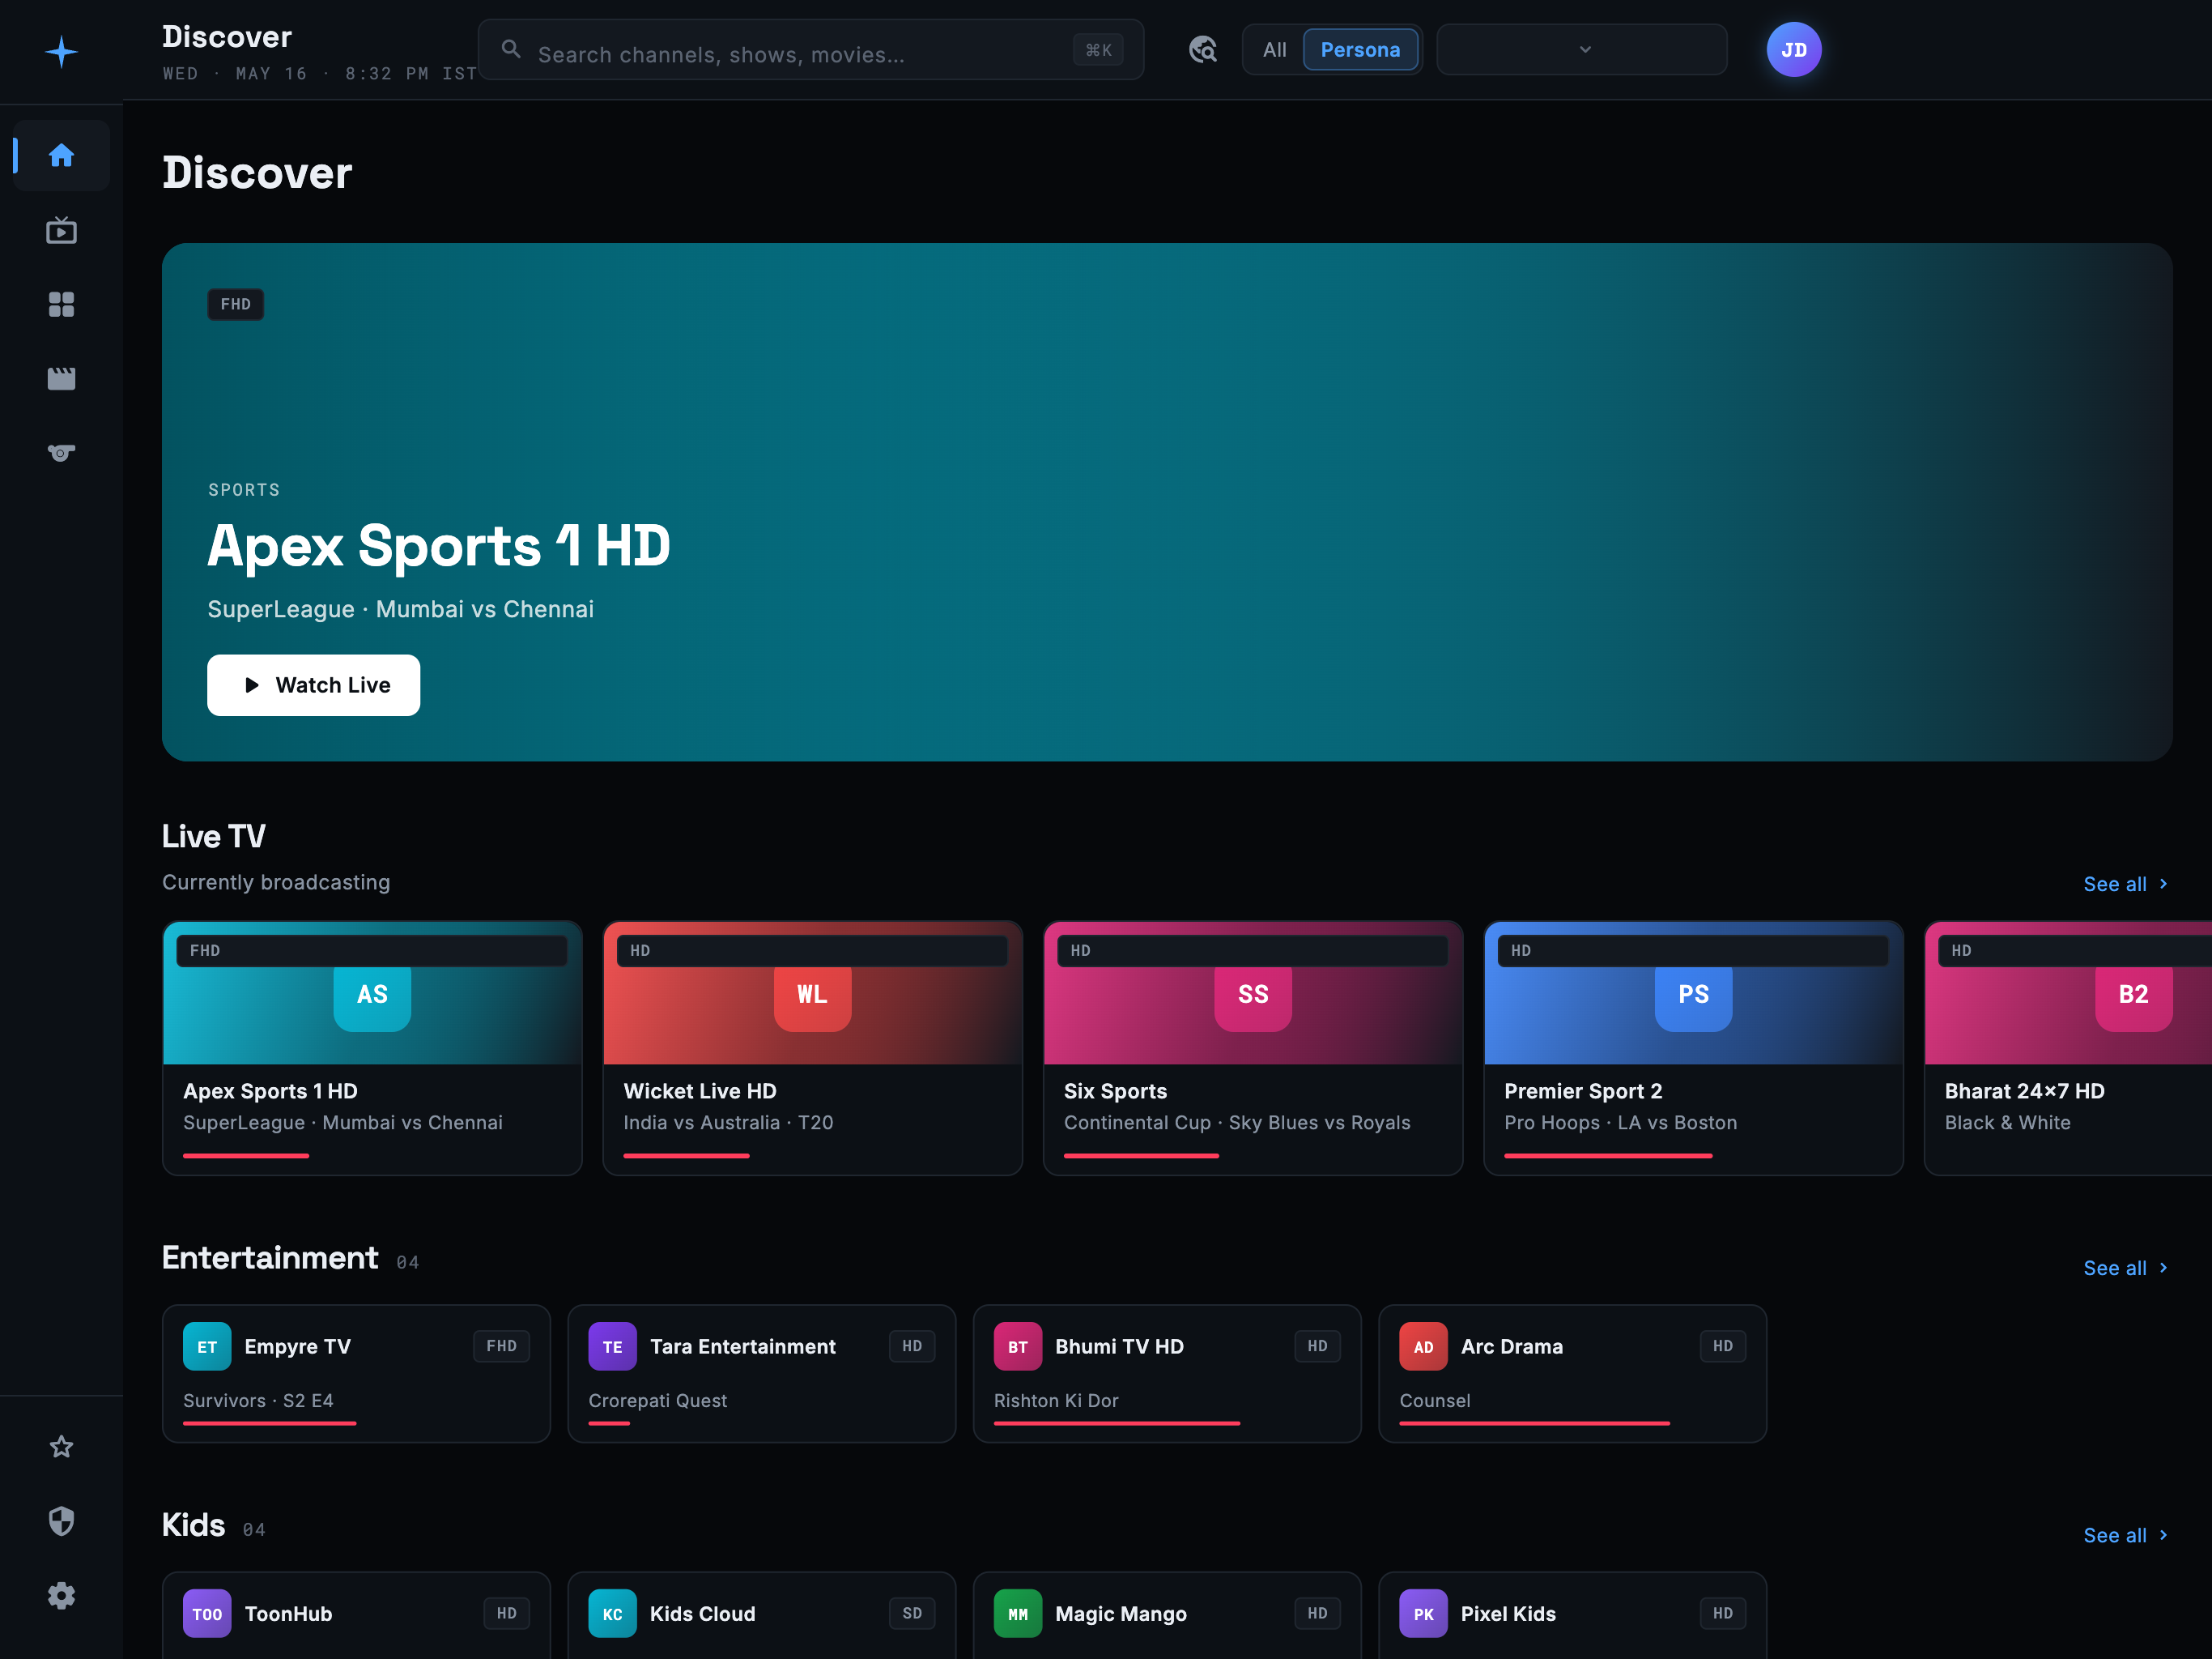Click the TOO logo of ToonHub

207,1613
